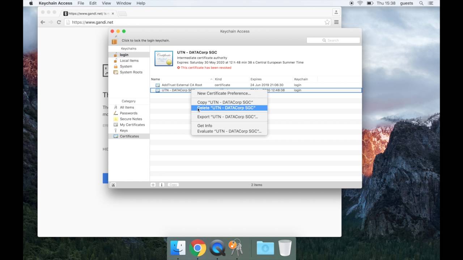Image resolution: width=463 pixels, height=260 pixels.
Task: Click the large certificate thumbnail icon
Action: point(164,58)
